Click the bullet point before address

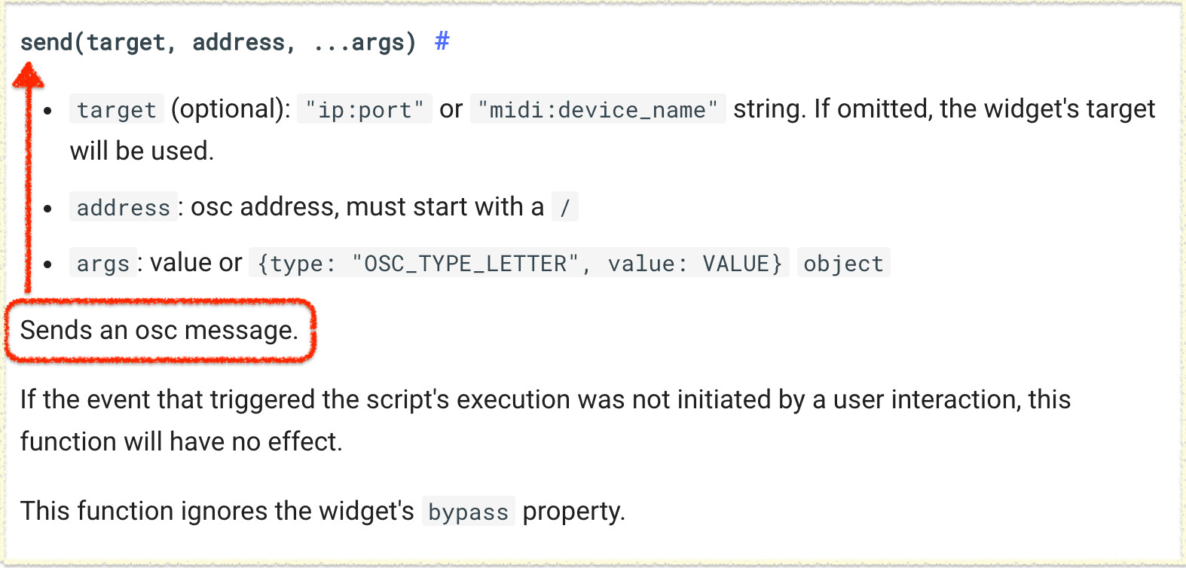pyautogui.click(x=47, y=209)
